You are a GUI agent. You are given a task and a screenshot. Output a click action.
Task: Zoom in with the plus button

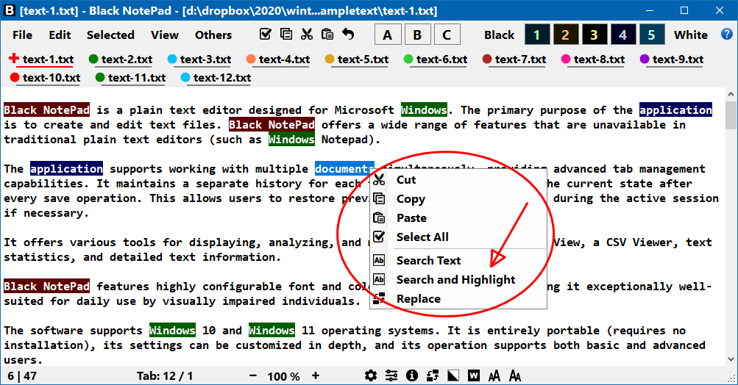[316, 375]
